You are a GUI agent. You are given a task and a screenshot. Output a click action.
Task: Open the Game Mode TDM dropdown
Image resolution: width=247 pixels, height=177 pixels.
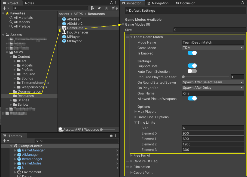tap(213, 48)
